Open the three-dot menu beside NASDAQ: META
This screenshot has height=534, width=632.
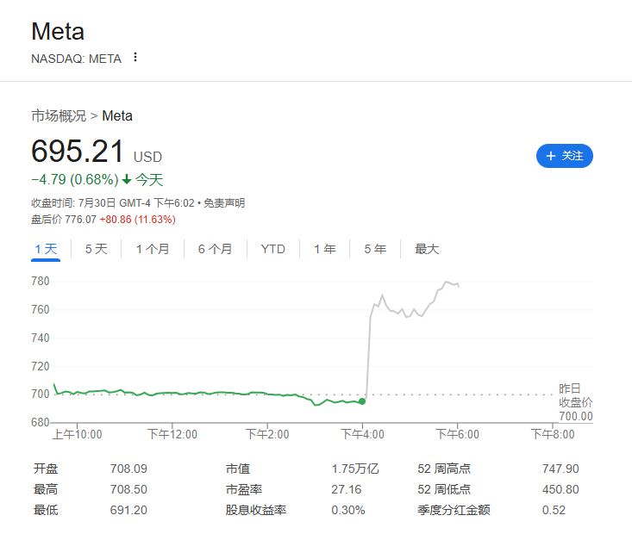point(135,58)
